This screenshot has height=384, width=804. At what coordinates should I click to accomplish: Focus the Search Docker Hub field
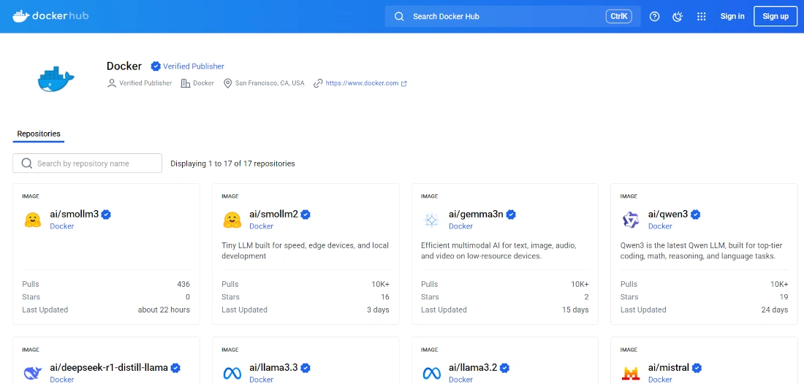click(513, 16)
